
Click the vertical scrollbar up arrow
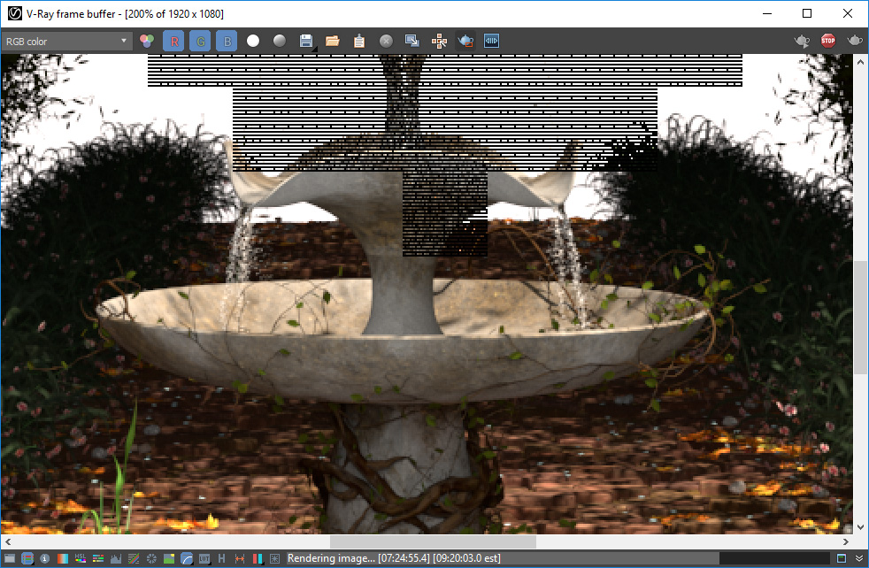[860, 61]
